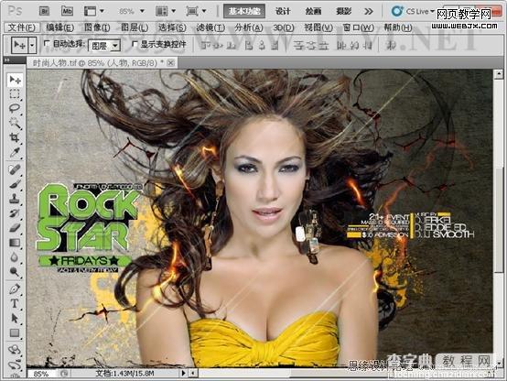Open the 视图(V) menu
This screenshot has width=507, height=381.
(x=318, y=27)
